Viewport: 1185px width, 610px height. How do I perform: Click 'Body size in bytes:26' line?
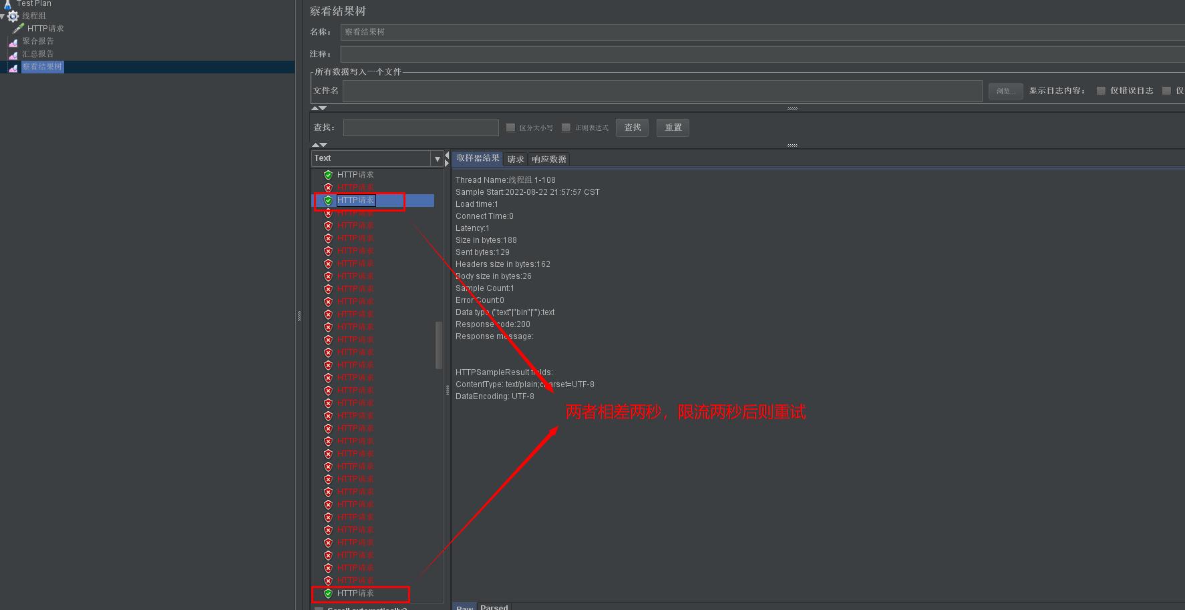pyautogui.click(x=494, y=276)
